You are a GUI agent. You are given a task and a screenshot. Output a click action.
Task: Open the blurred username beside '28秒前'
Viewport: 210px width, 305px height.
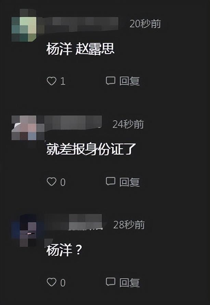coord(74,222)
